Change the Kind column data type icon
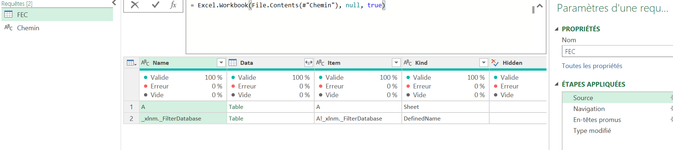Viewport: 673px width, 150px height. point(408,63)
